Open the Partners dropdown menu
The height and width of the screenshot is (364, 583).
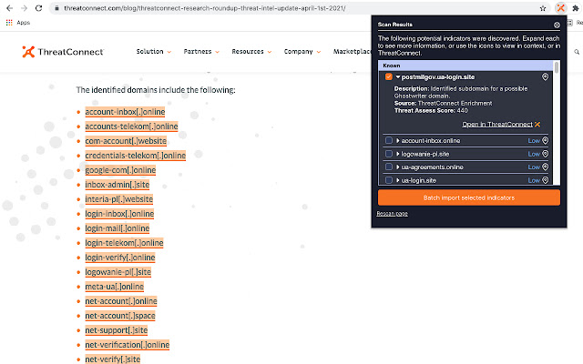click(201, 52)
